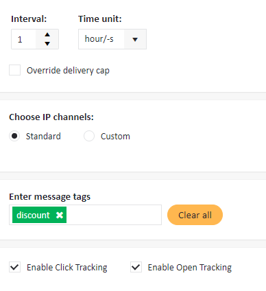
Task: Select the hour/-s time unit field
Action: (112, 39)
